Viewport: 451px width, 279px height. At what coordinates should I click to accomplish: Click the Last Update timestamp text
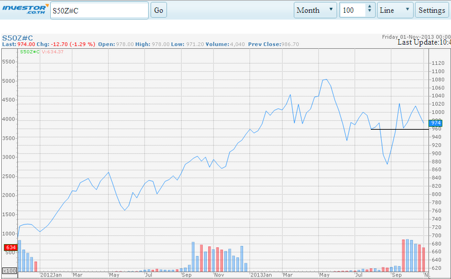424,42
